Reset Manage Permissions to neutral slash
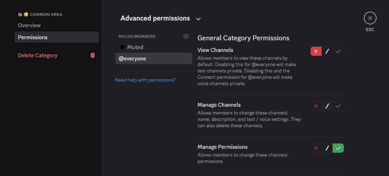Viewport: 389px width, 176px height. point(327,148)
